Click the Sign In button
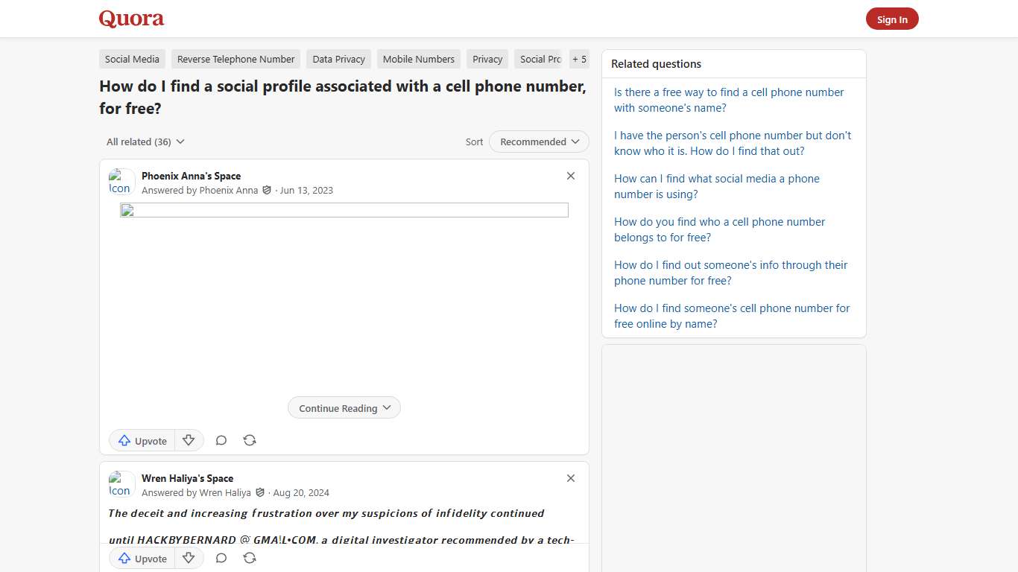The height and width of the screenshot is (572, 1018). coord(892,19)
